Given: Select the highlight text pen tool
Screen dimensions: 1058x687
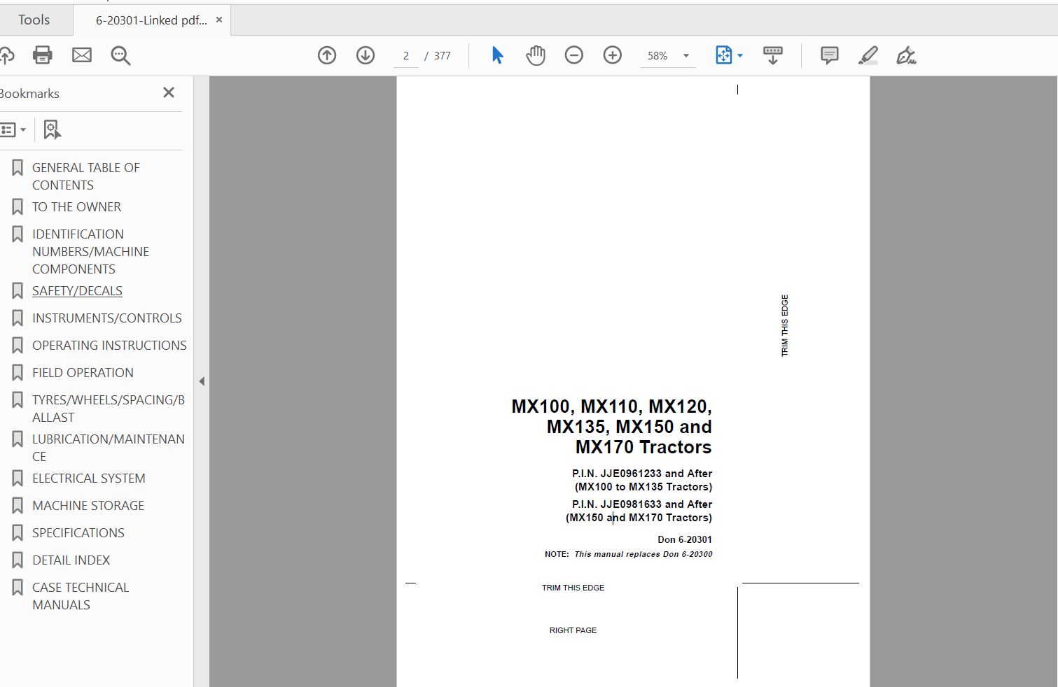Looking at the screenshot, I should click(x=868, y=55).
